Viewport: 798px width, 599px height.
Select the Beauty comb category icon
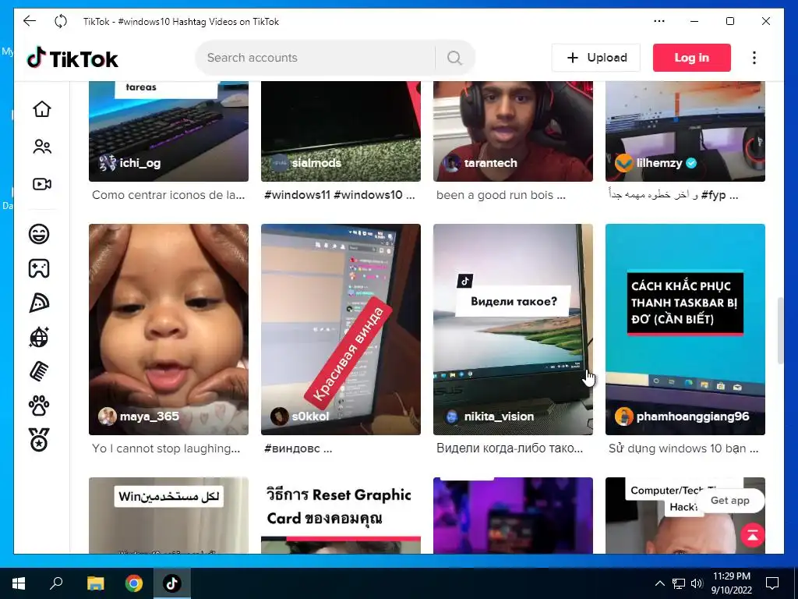point(39,371)
